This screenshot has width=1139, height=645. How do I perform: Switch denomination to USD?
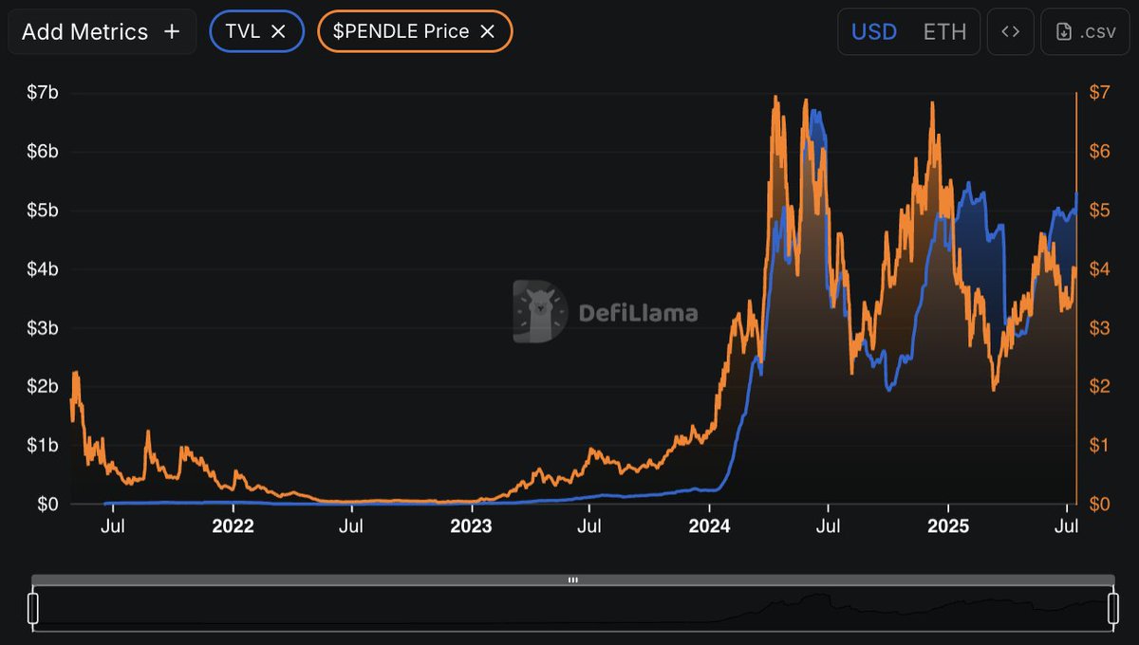pyautogui.click(x=874, y=31)
